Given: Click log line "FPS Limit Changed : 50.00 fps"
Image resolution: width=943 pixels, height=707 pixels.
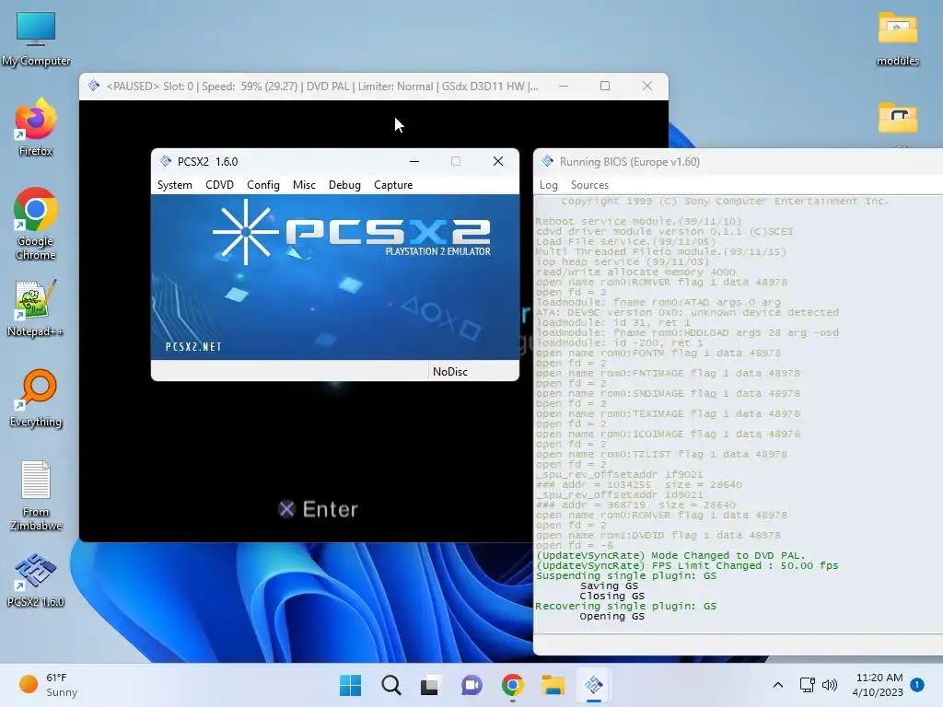Looking at the screenshot, I should [745, 565].
